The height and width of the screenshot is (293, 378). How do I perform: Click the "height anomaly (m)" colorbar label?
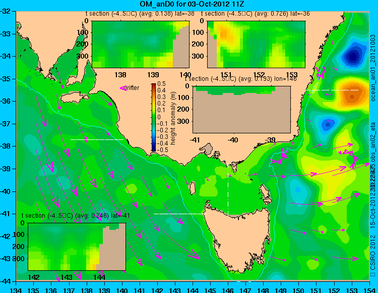[x=173, y=118]
